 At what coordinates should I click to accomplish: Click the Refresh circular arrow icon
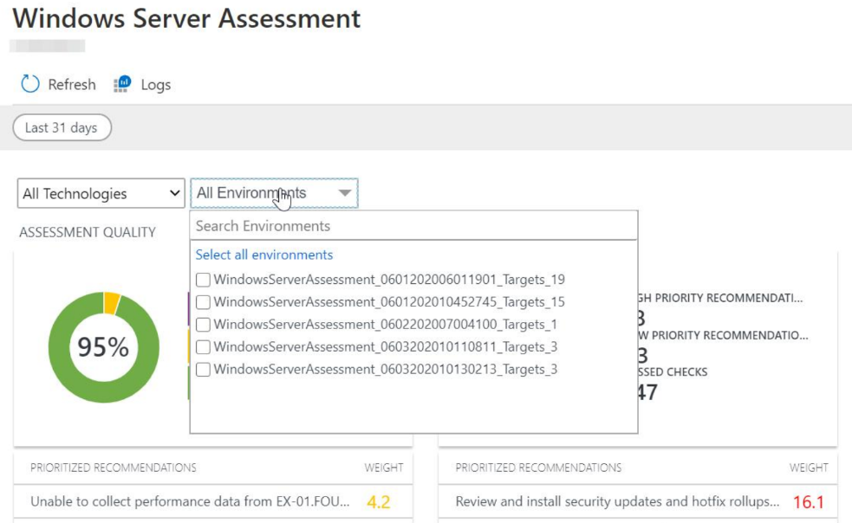[30, 84]
